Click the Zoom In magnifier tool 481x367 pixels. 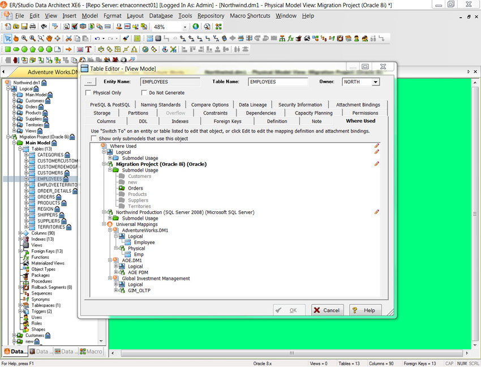pyautogui.click(x=24, y=39)
